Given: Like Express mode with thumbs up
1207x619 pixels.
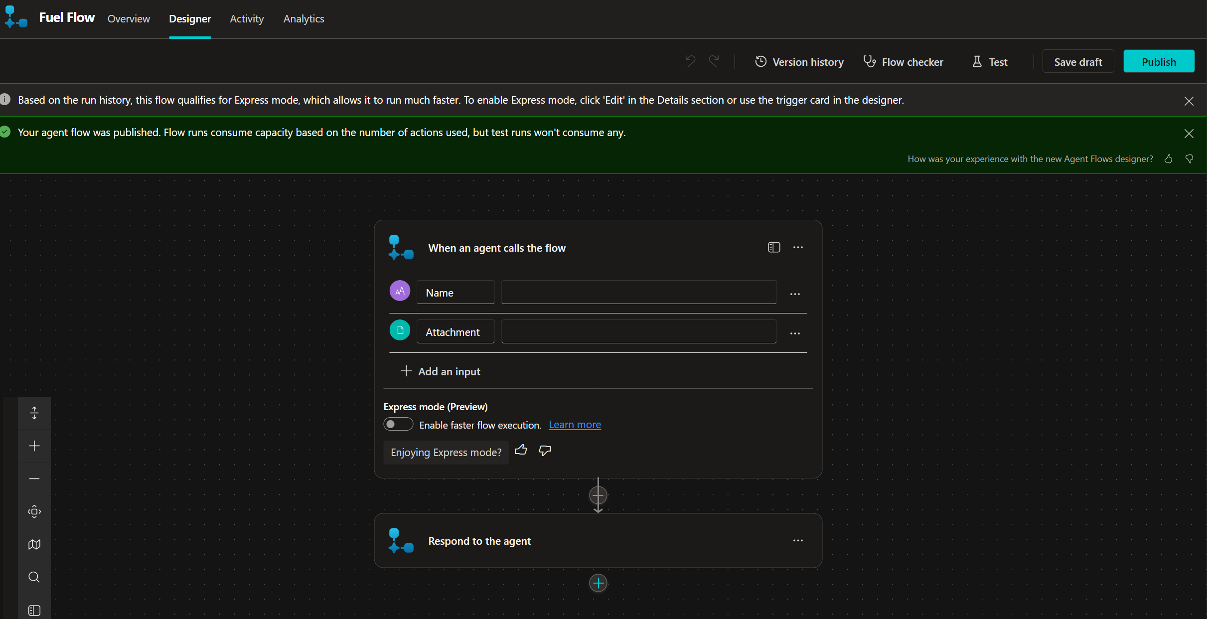Looking at the screenshot, I should click(x=521, y=450).
